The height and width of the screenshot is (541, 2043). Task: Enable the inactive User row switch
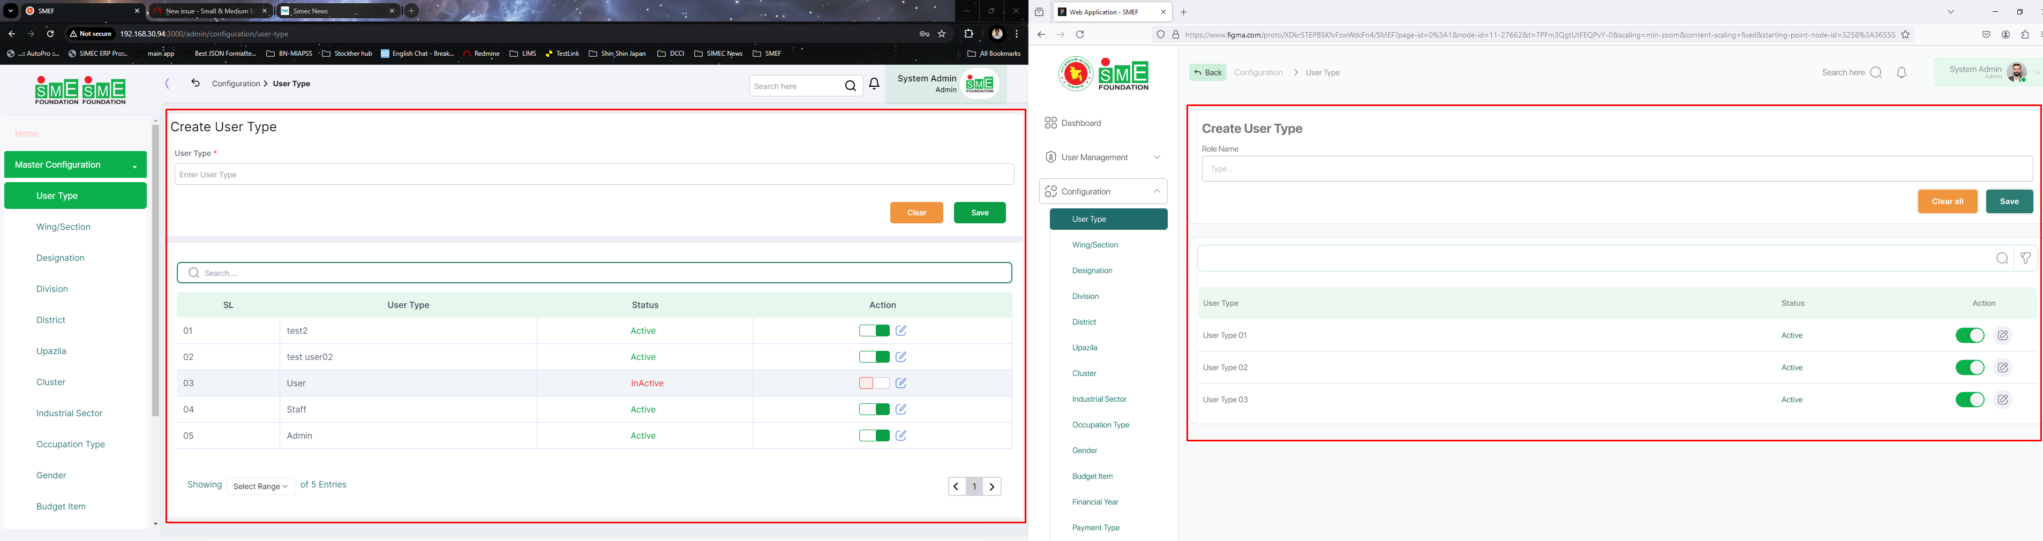coord(874,383)
